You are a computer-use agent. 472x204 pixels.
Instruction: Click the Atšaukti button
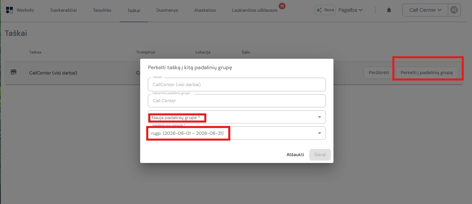point(295,155)
